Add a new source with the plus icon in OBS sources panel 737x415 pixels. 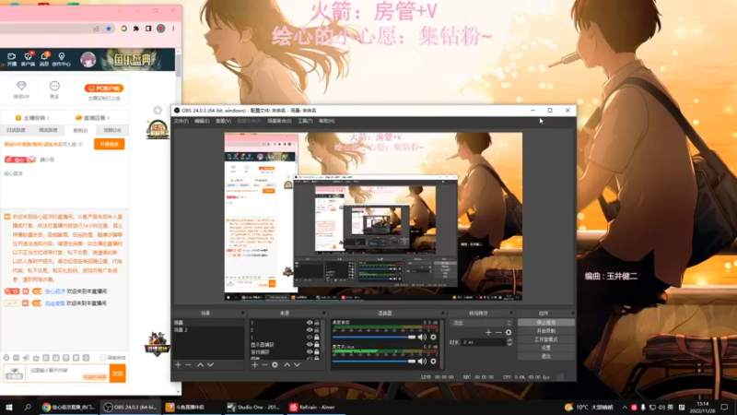pos(254,364)
